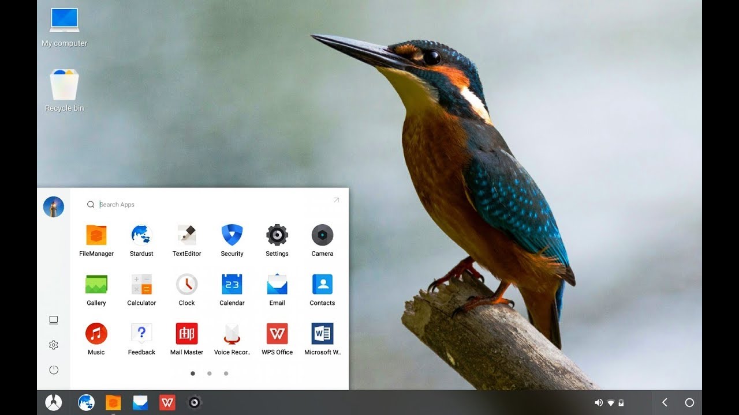Viewport: 739px width, 415px height.
Task: Open WPS Office from the taskbar
Action: coord(167,402)
